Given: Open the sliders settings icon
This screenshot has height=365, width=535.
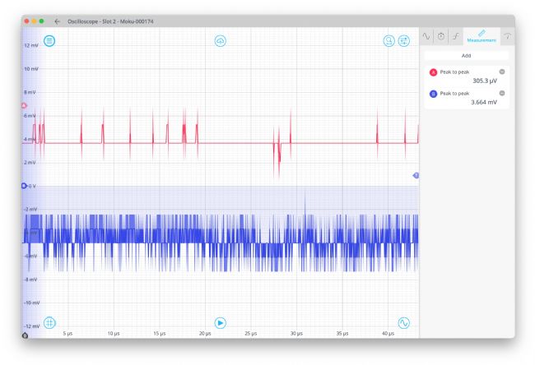Looking at the screenshot, I should [404, 40].
